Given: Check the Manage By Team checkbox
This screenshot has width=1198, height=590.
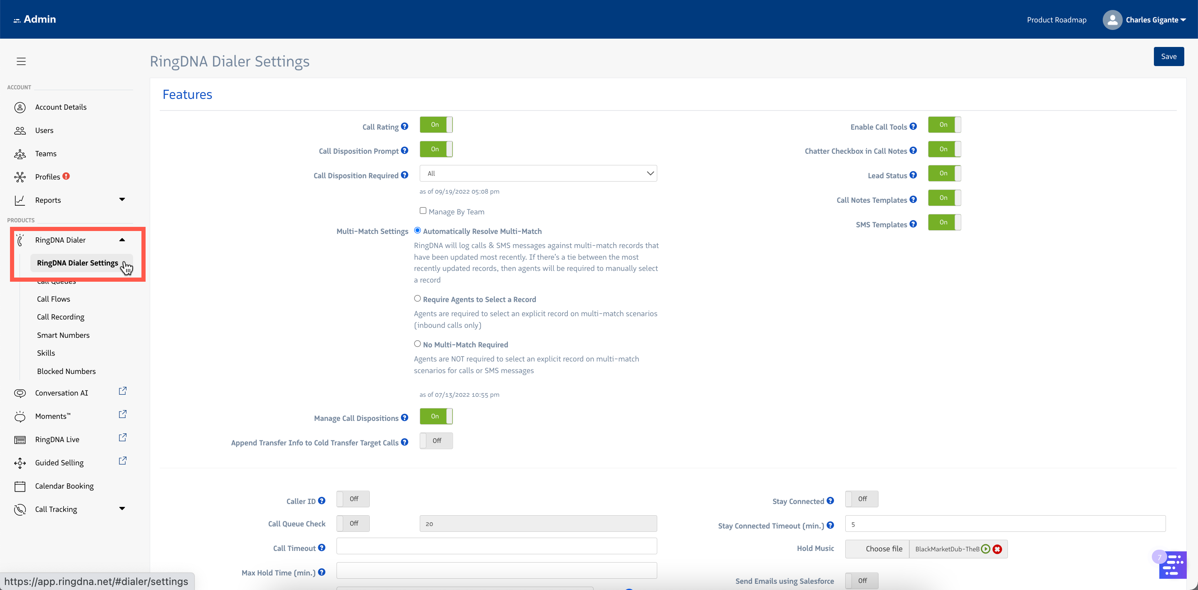Looking at the screenshot, I should click(x=423, y=211).
